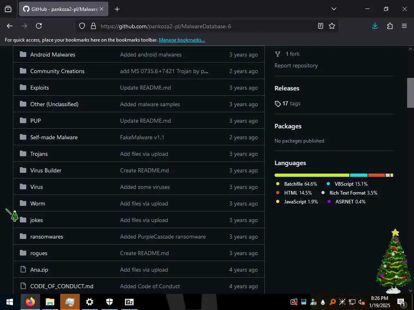The image size is (414, 310).
Task: Open commit 'Added PurpleCascade ransomware'
Action: [163, 237]
